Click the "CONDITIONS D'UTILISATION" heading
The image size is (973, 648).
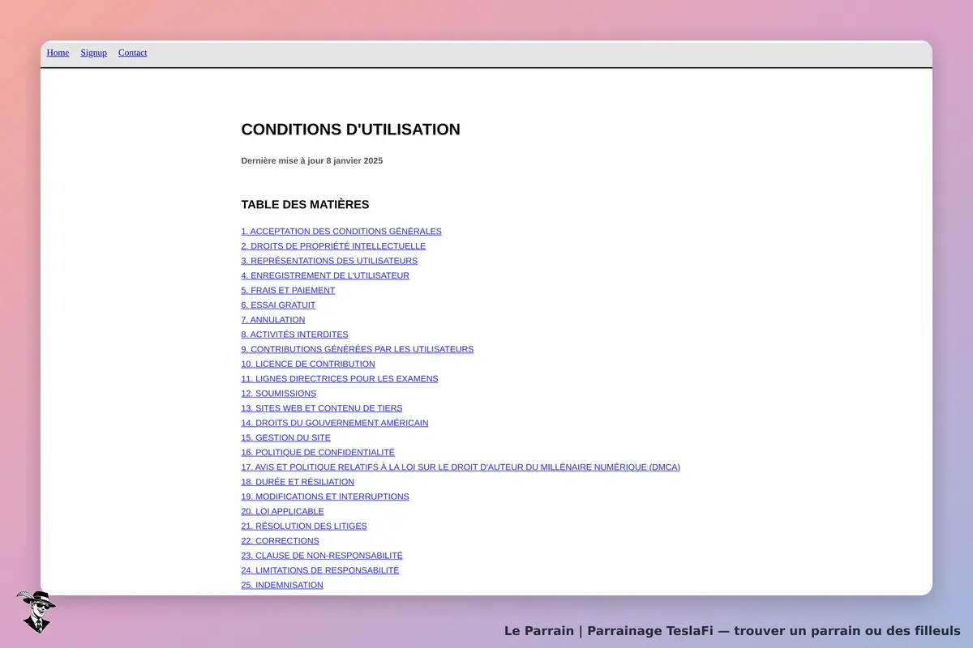(351, 130)
